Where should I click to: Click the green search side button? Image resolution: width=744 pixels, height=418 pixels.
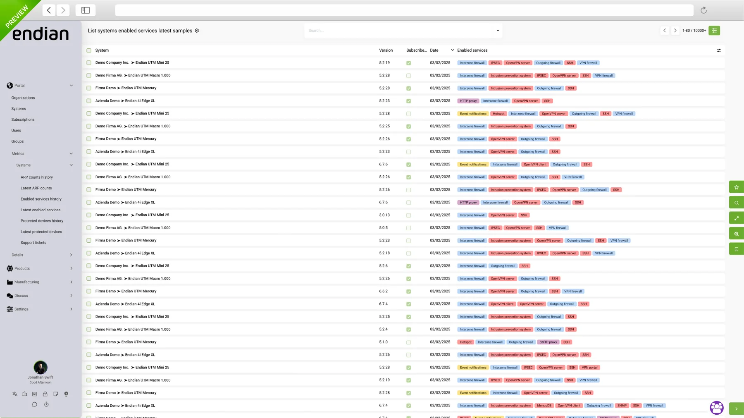pyautogui.click(x=737, y=203)
